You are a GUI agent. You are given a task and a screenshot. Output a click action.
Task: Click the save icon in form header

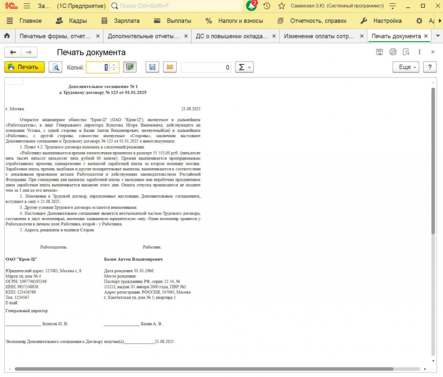(379, 52)
